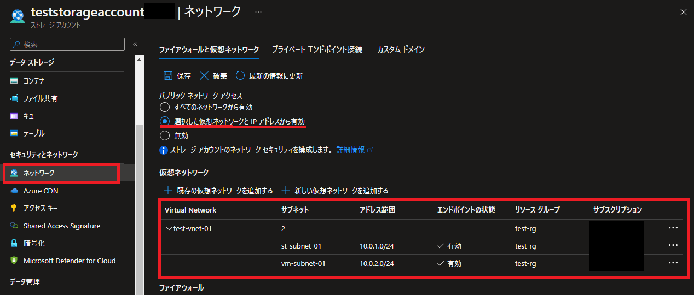Click the 破棄 label in toolbar
Image resolution: width=694 pixels, height=295 pixels.
219,76
